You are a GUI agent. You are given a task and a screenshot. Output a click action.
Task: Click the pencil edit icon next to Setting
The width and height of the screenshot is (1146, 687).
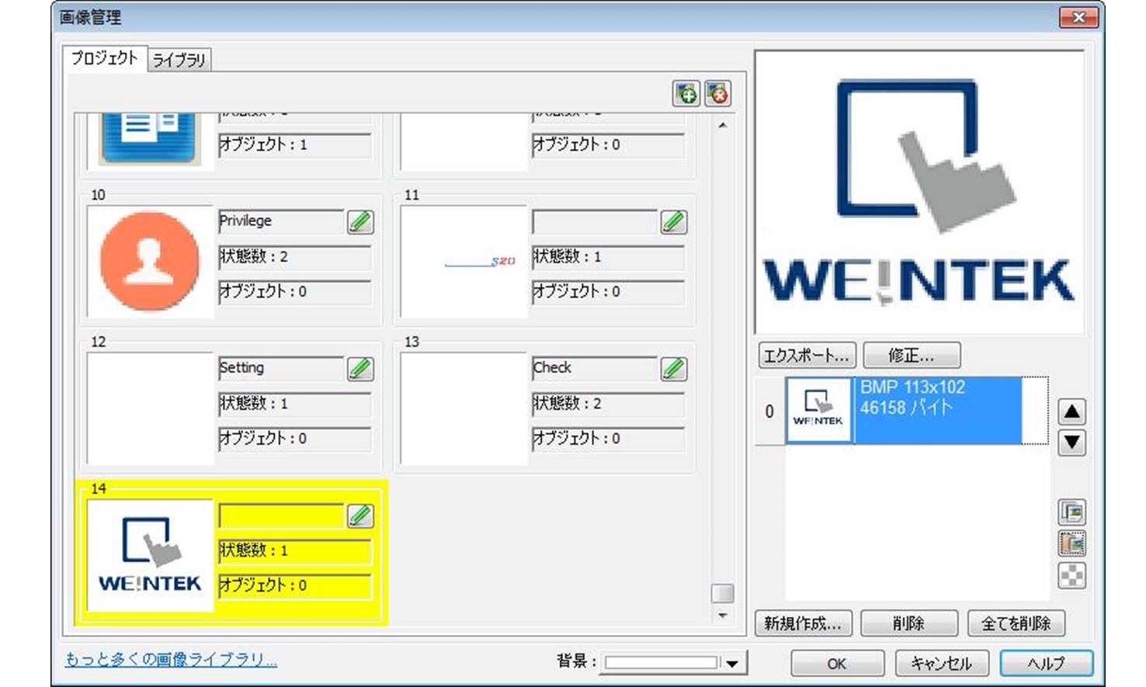click(x=360, y=369)
